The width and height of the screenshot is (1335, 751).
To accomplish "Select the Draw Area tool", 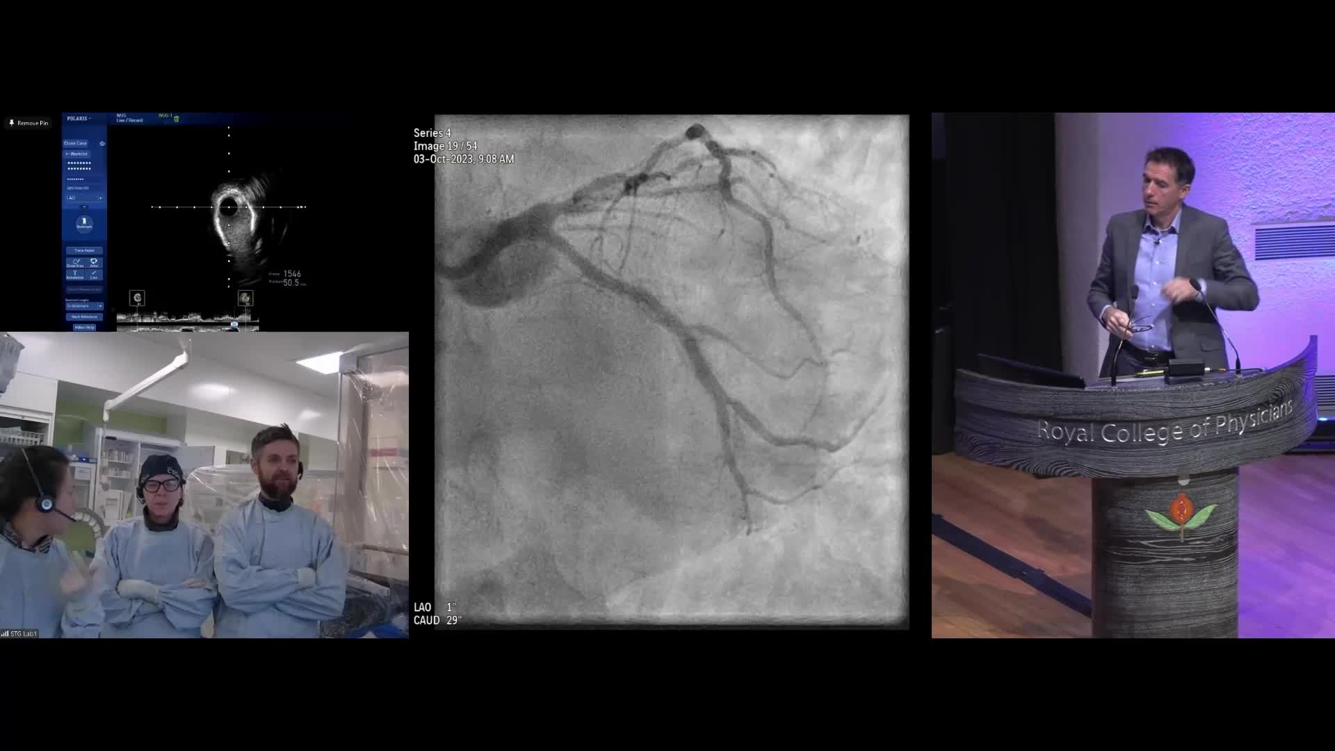I will [75, 263].
